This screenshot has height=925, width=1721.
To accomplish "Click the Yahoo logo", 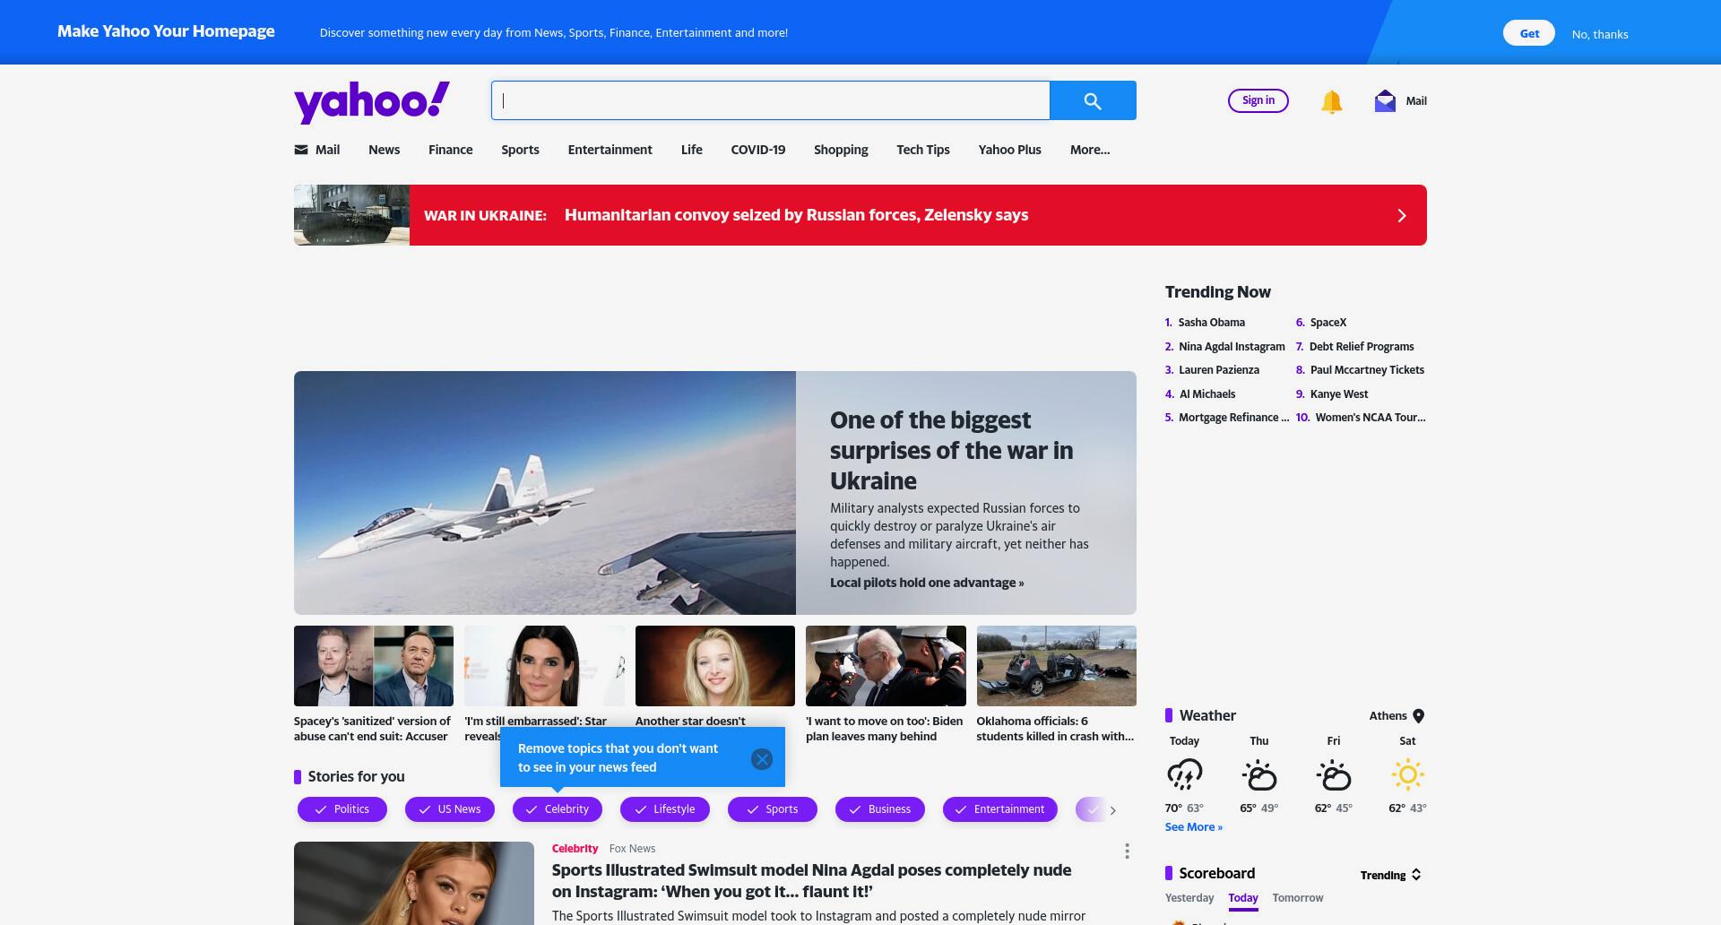I will 371,102.
